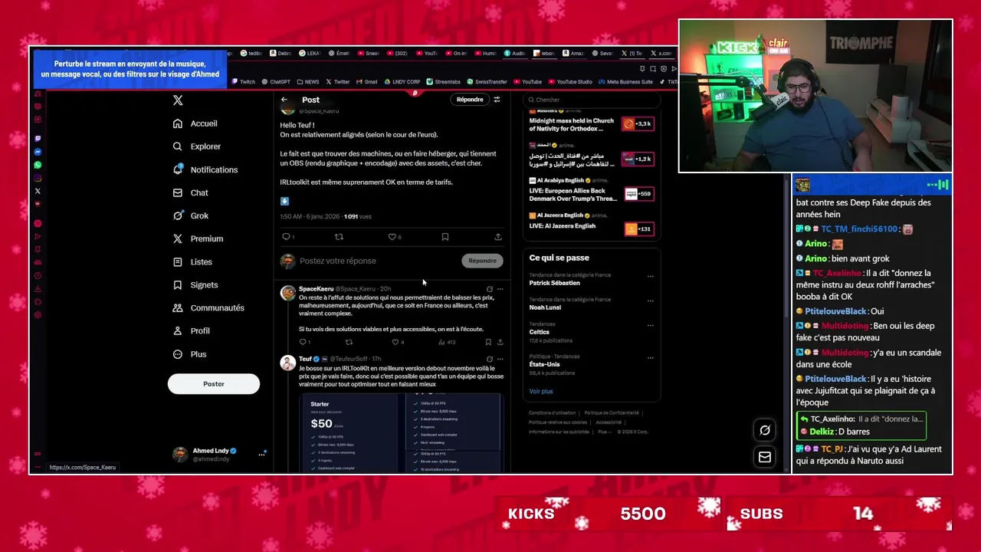Click reply icon on SpaceKaeru reply
Screen dimensions: 981x552
(303, 342)
